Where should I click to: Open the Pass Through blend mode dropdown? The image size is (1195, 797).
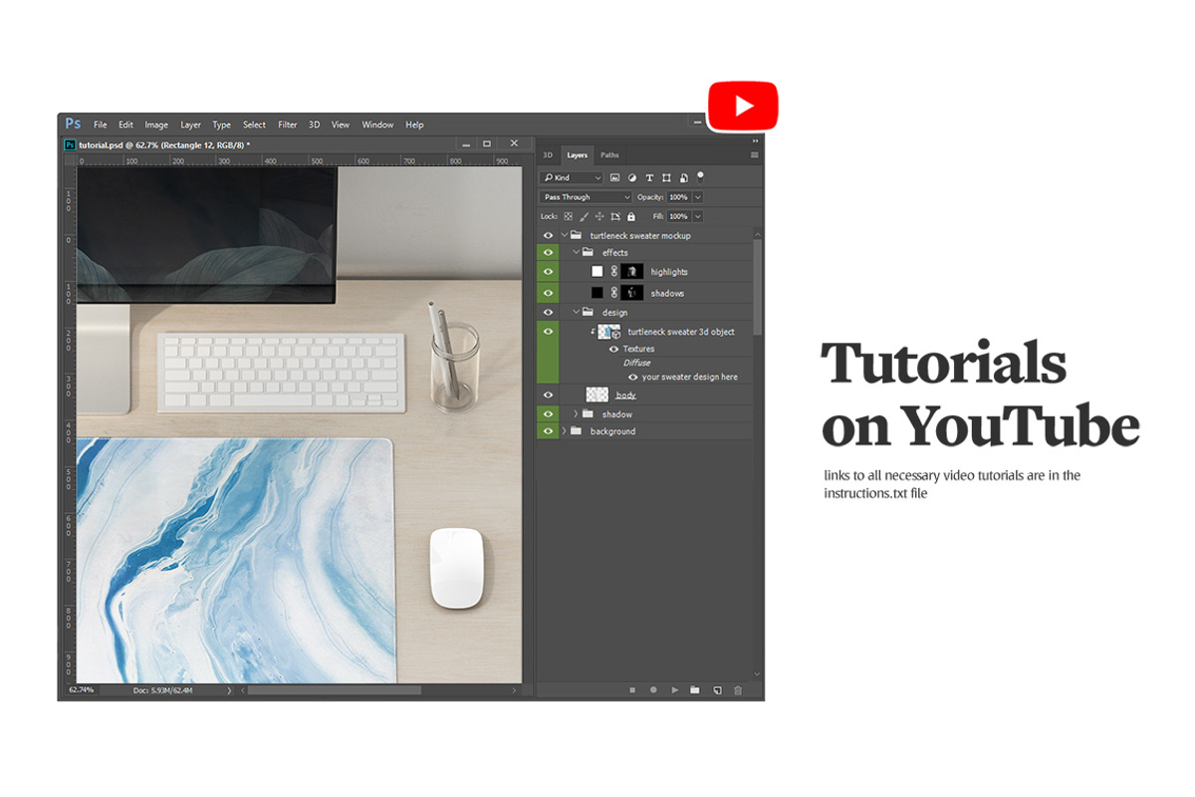(x=586, y=197)
